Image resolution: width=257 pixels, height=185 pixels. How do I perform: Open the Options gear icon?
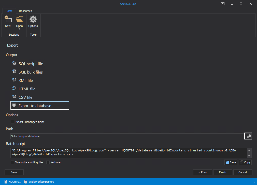coord(33,19)
